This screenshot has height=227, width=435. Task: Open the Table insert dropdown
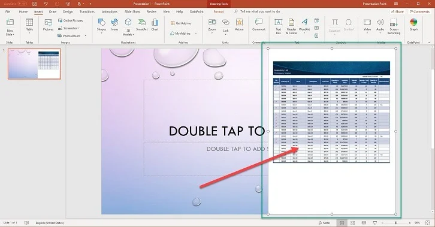29,26
